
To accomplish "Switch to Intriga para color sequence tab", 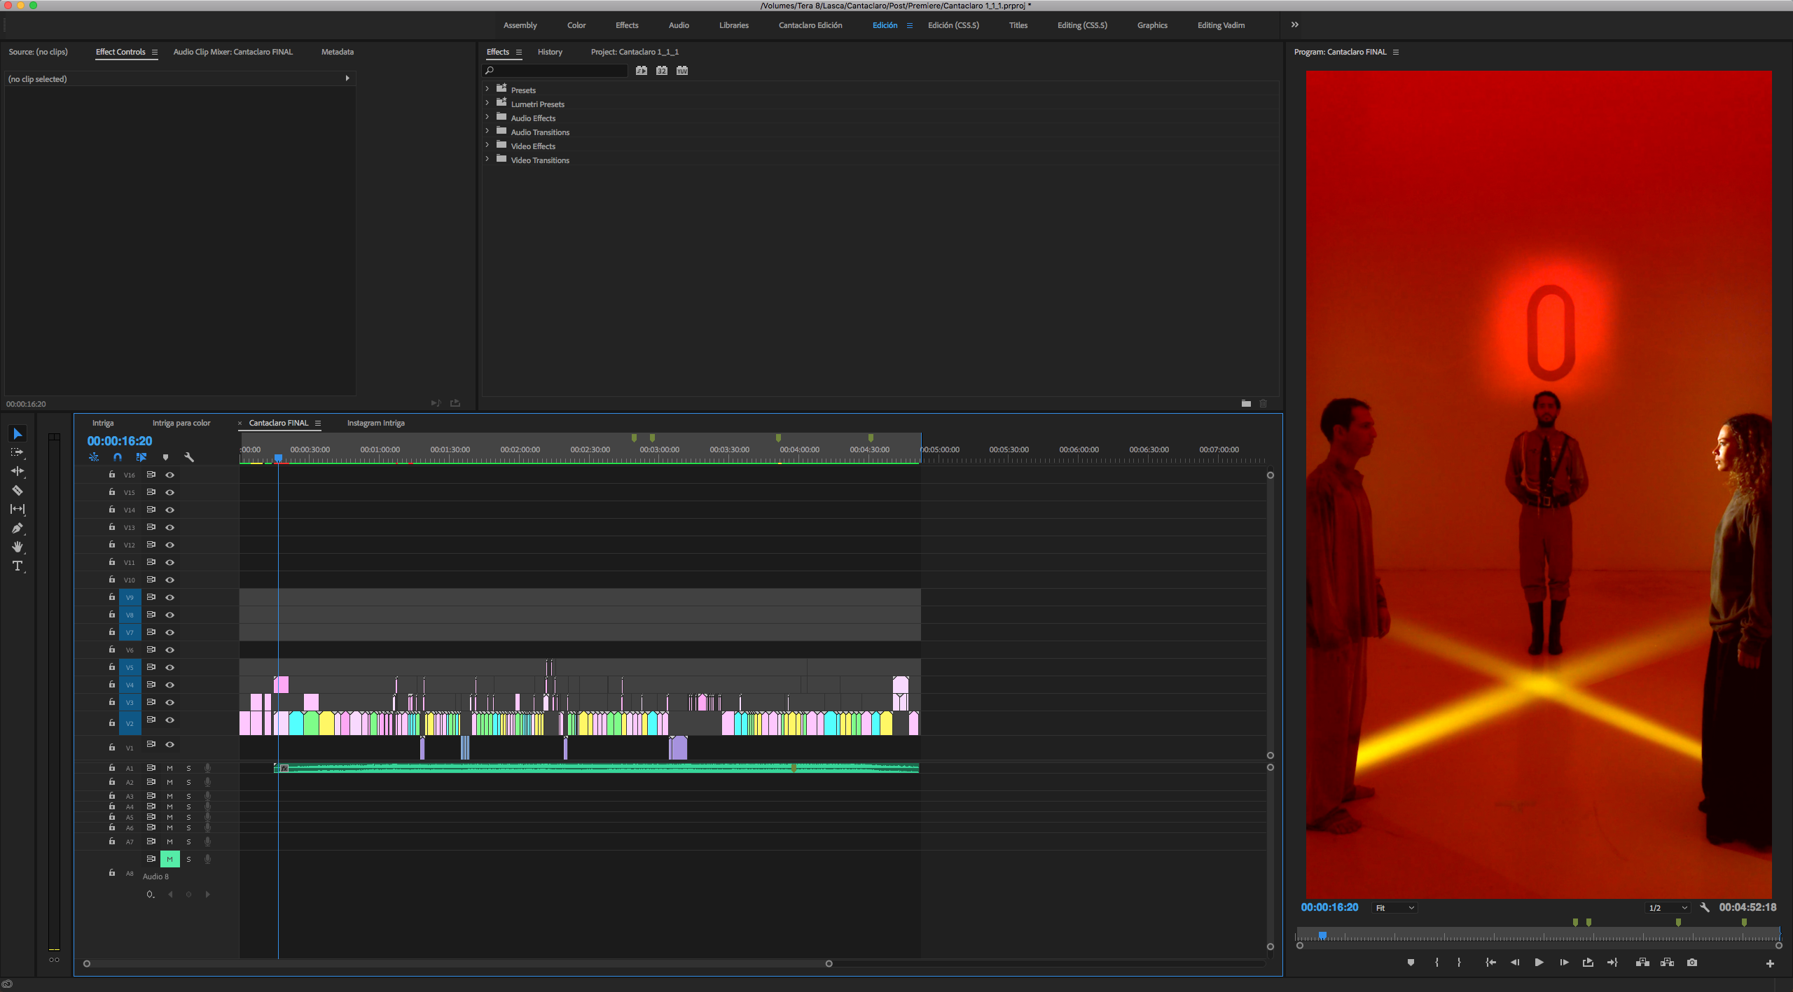I will (181, 423).
